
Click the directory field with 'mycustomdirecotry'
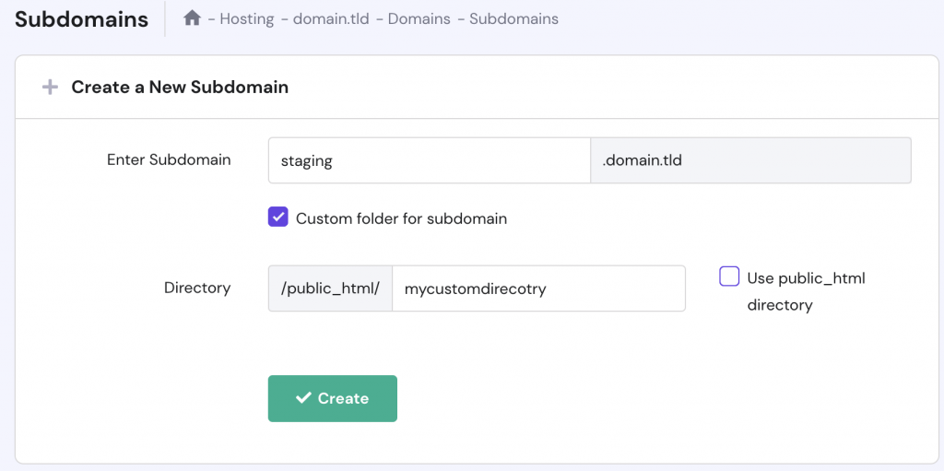click(538, 288)
